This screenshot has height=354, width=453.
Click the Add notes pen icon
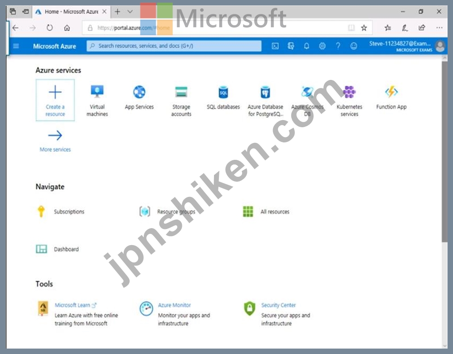pos(405,28)
